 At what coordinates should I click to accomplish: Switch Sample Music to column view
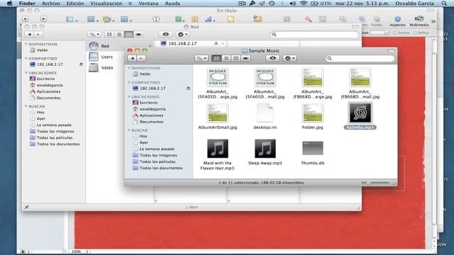pyautogui.click(x=236, y=58)
